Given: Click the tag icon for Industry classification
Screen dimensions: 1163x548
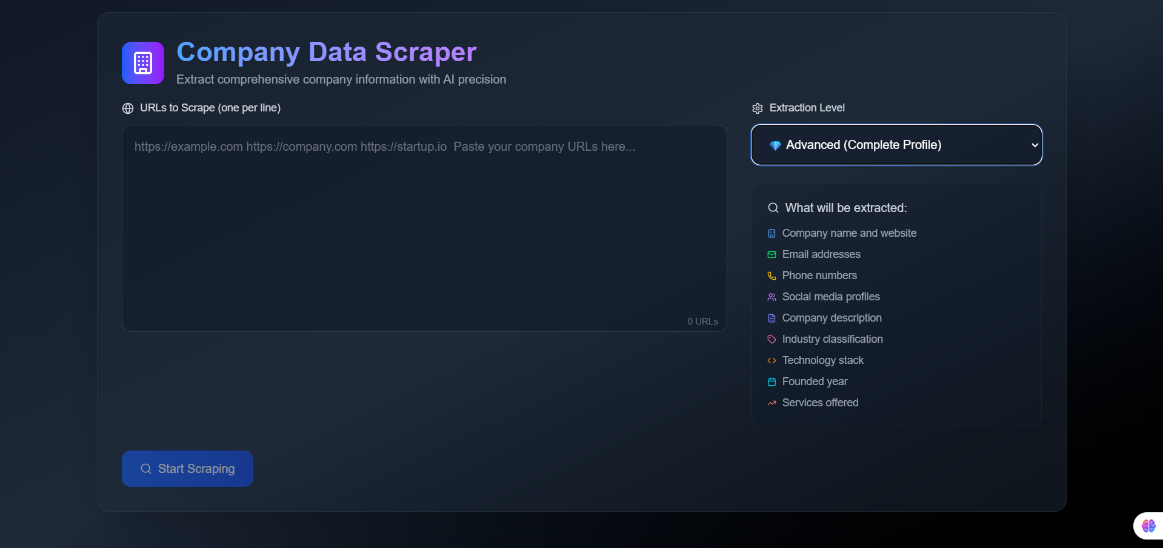Looking at the screenshot, I should click(x=771, y=339).
